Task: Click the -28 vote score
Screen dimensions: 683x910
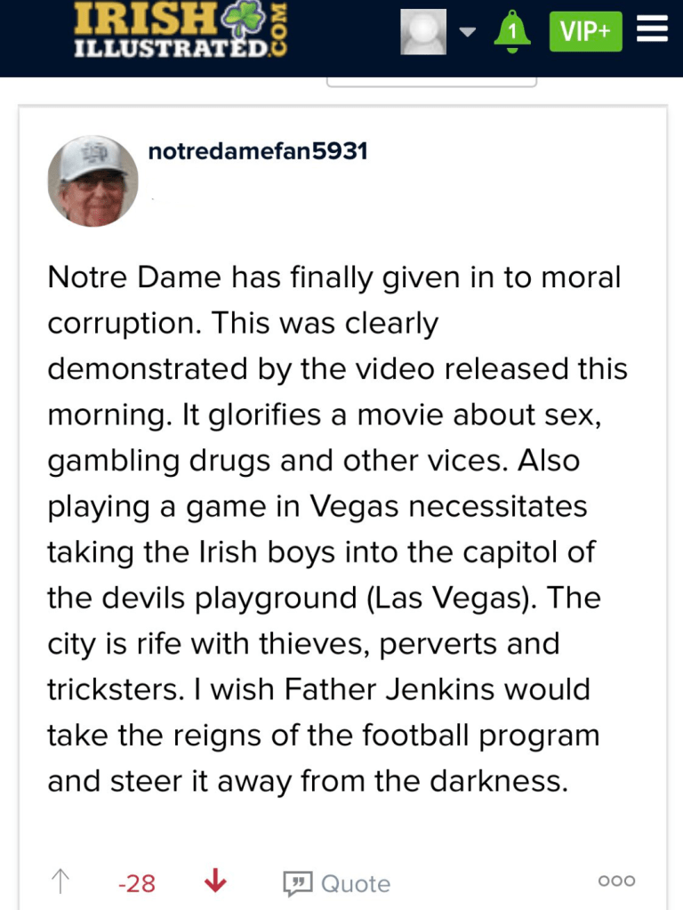Action: click(137, 883)
